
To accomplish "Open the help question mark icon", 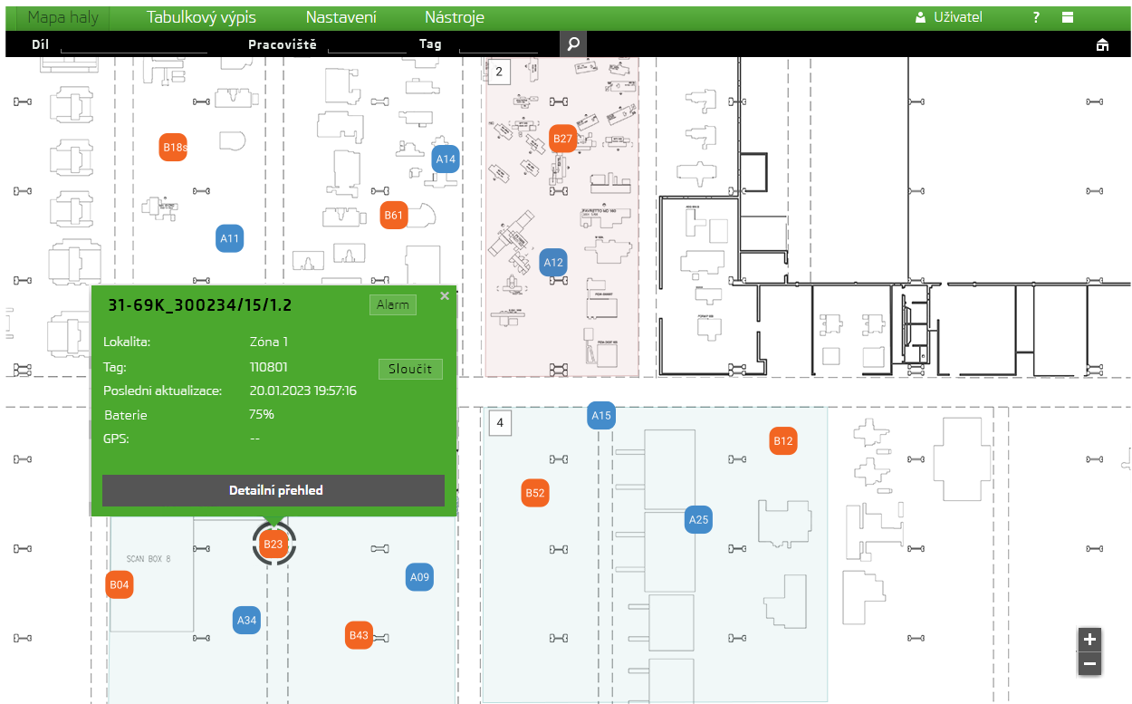I will (x=1036, y=17).
